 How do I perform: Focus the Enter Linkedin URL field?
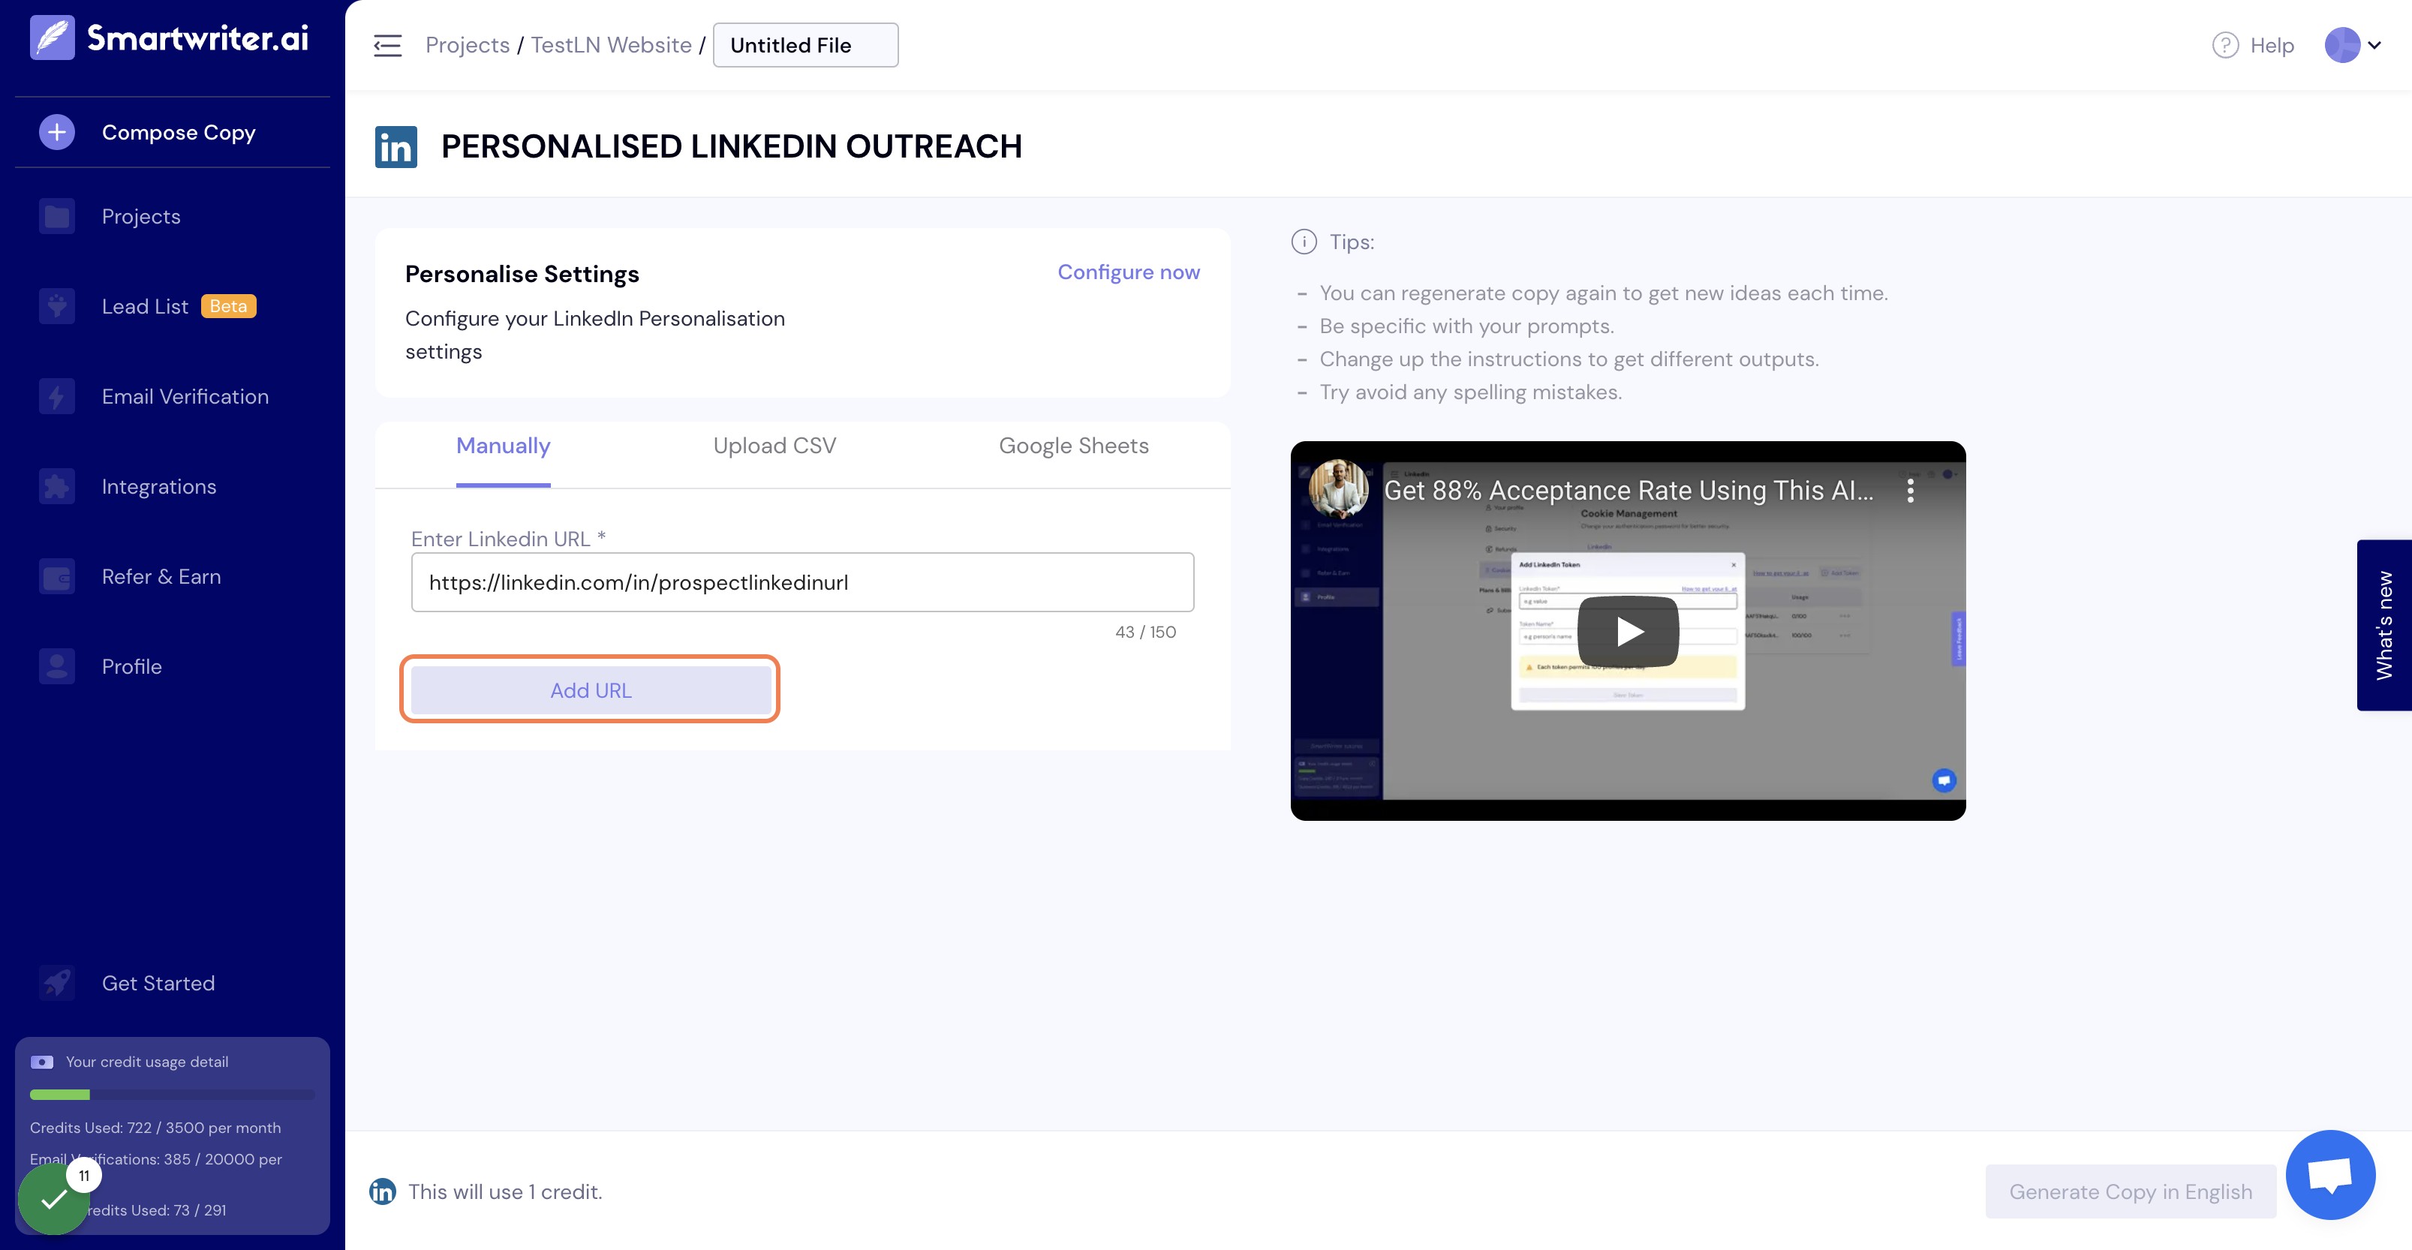tap(802, 582)
